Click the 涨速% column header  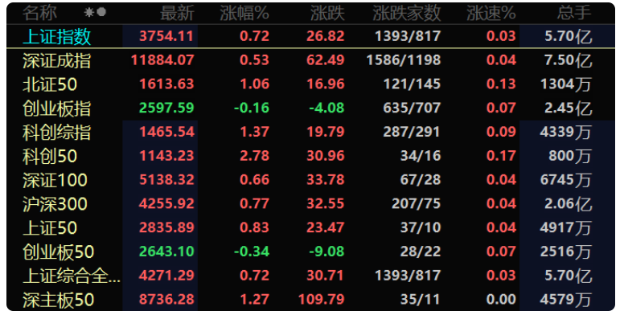(491, 14)
